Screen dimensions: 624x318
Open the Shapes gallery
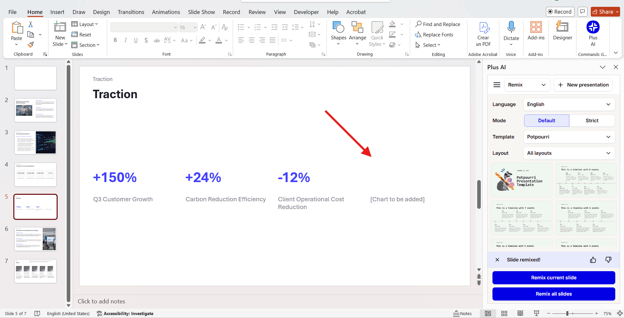tap(339, 34)
